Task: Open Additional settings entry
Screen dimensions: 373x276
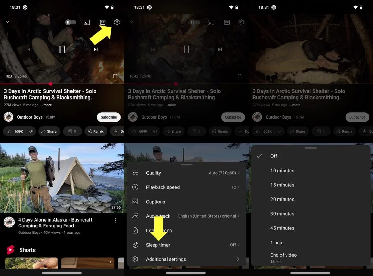Action: pyautogui.click(x=186, y=259)
